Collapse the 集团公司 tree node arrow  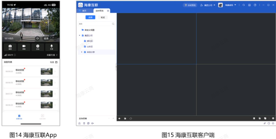80,36
